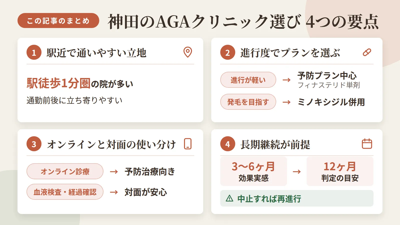
Task: Click the 3〜6ヶ月 効果実感 box
Action: (253, 171)
